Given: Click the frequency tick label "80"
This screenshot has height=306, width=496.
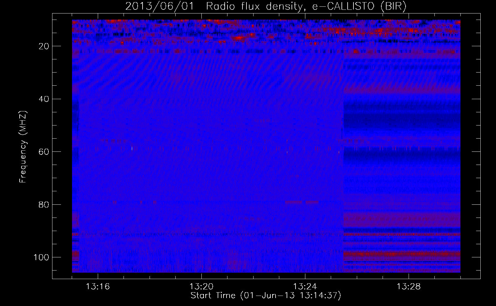Looking at the screenshot, I should pyautogui.click(x=44, y=205).
